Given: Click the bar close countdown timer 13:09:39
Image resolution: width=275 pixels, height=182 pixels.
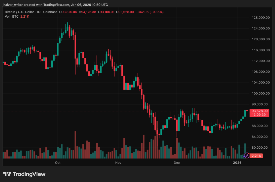Looking at the screenshot, I should coord(259,115).
